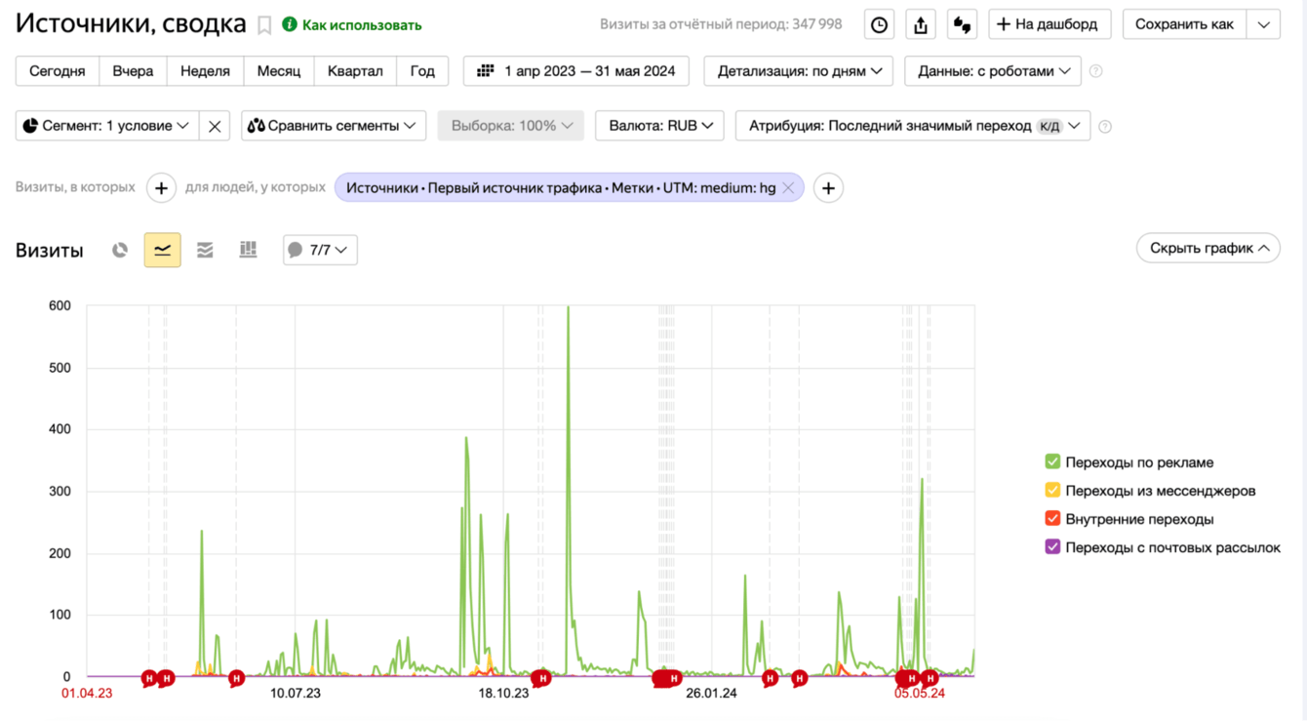Select the bar columns chart view

[248, 251]
